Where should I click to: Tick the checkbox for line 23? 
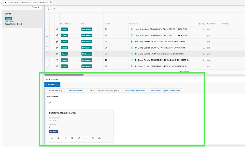(x=47, y=41)
